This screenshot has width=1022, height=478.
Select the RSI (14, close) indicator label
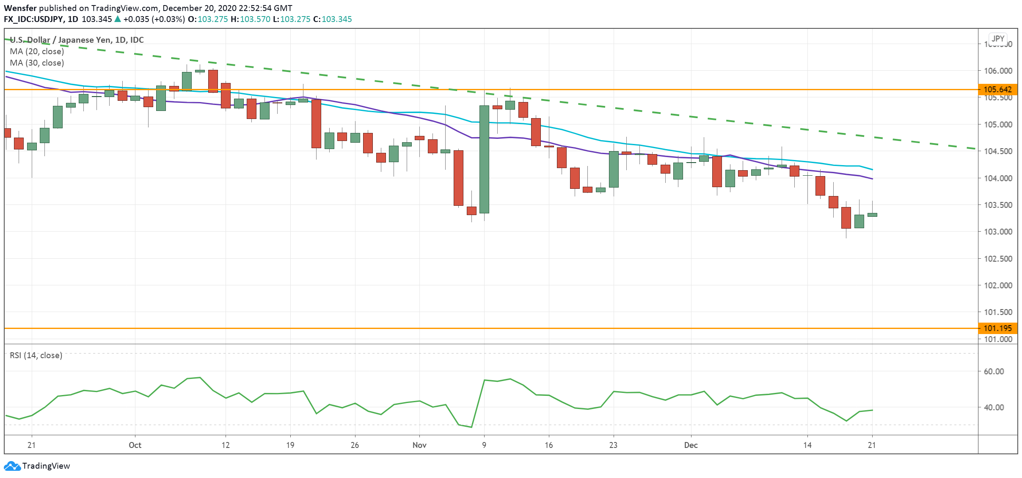[36, 355]
